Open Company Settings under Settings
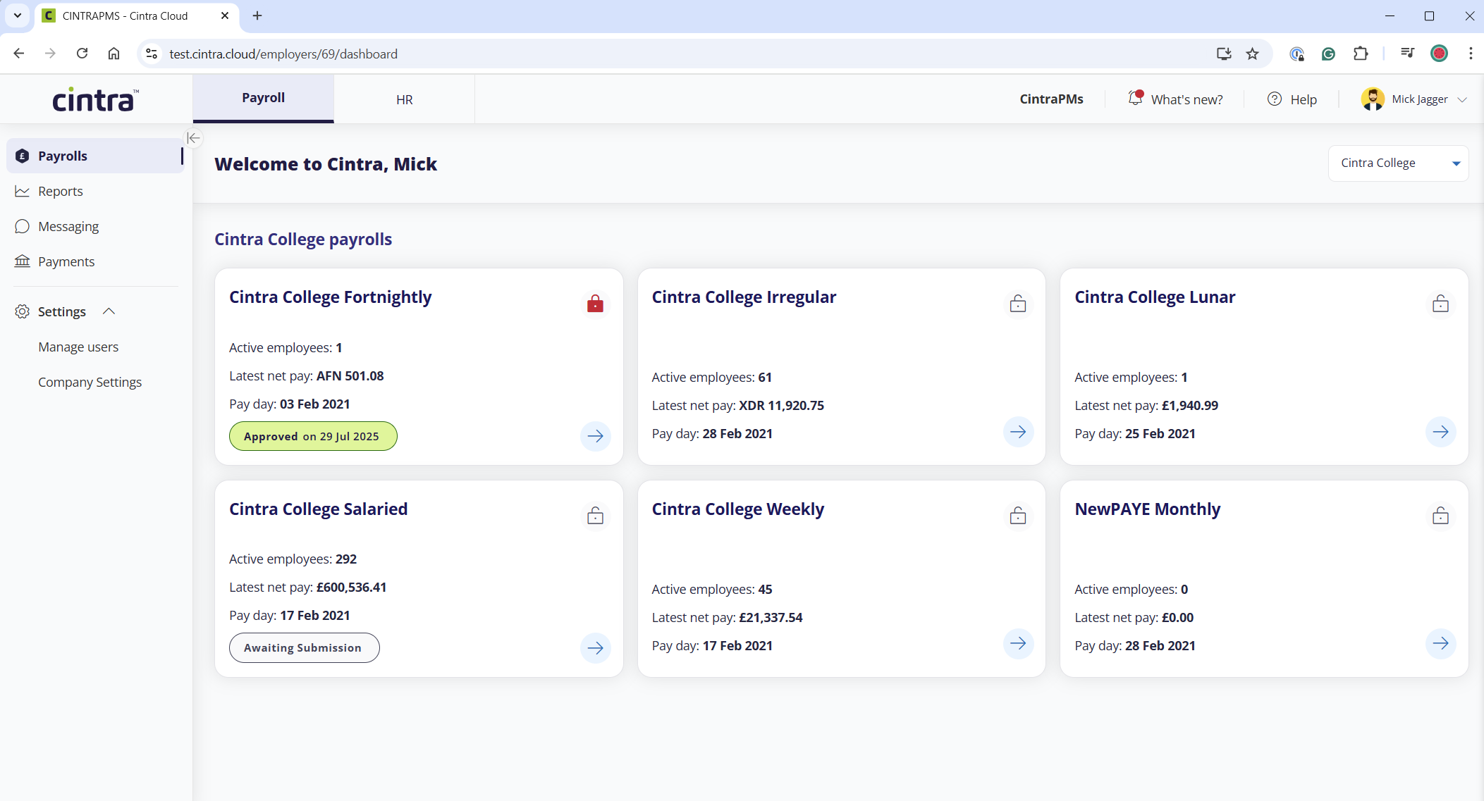1484x801 pixels. coord(90,382)
